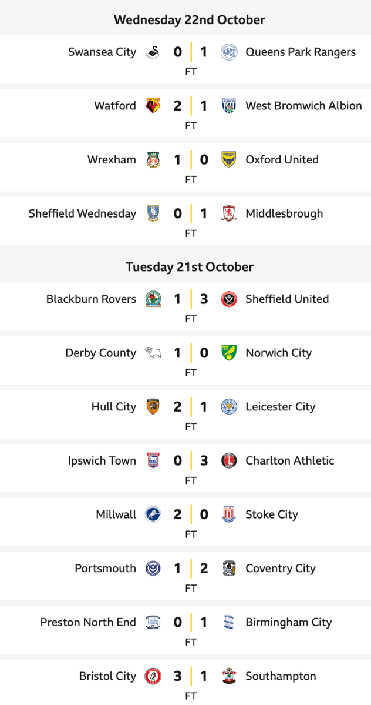
Task: Click the Watford club crest
Action: tap(153, 106)
